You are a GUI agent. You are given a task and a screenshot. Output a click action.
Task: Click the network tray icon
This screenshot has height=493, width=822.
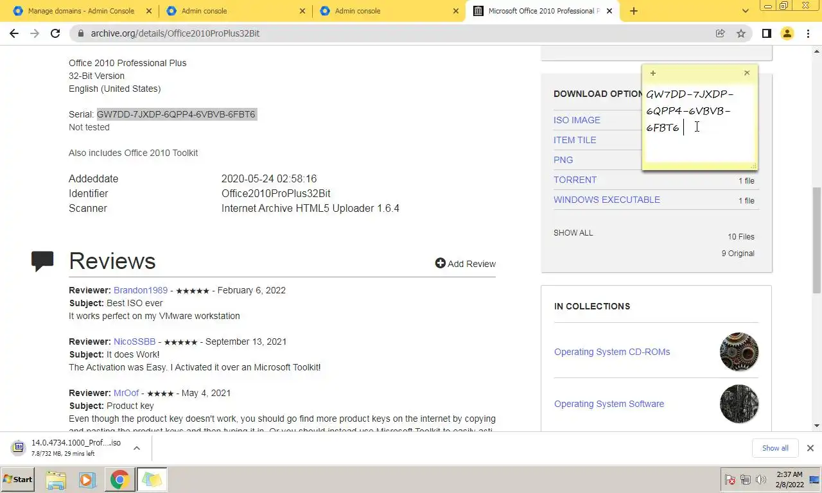click(x=746, y=480)
